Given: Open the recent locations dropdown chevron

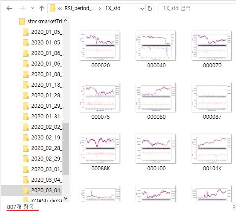Looking at the screenshot, I should pyautogui.click(x=33, y=8).
